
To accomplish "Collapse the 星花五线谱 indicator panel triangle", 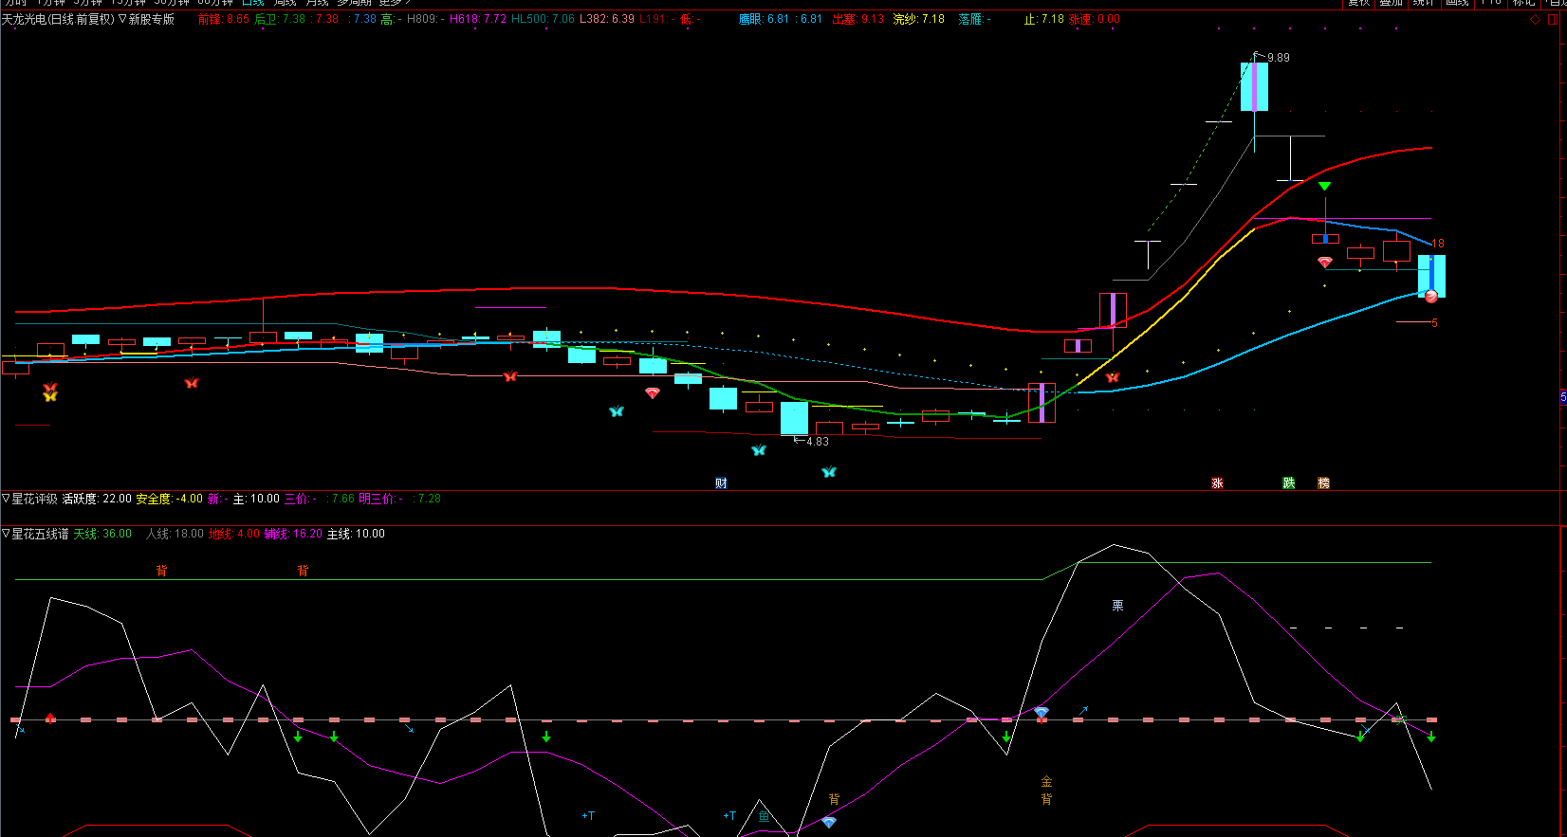I will click(6, 535).
